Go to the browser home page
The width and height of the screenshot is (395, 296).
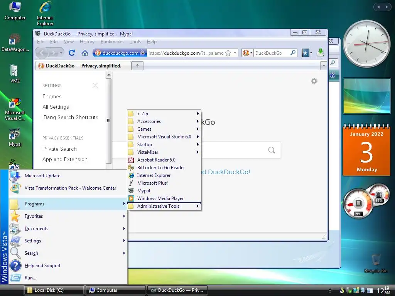click(x=85, y=53)
